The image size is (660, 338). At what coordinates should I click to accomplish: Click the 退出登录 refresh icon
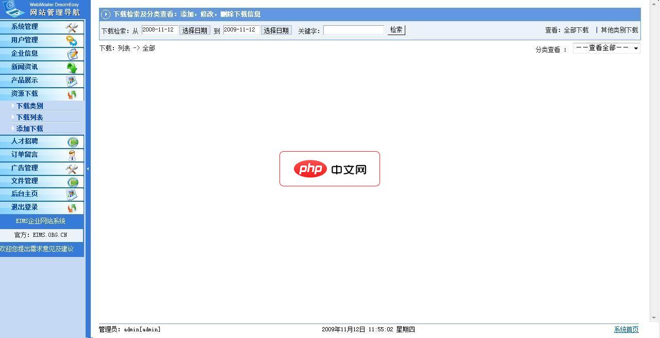pyautogui.click(x=72, y=207)
